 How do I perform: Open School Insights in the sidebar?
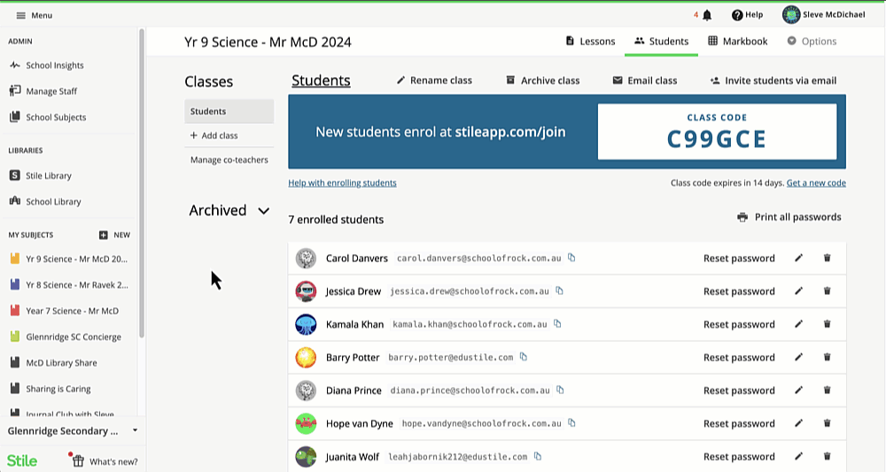(x=47, y=65)
